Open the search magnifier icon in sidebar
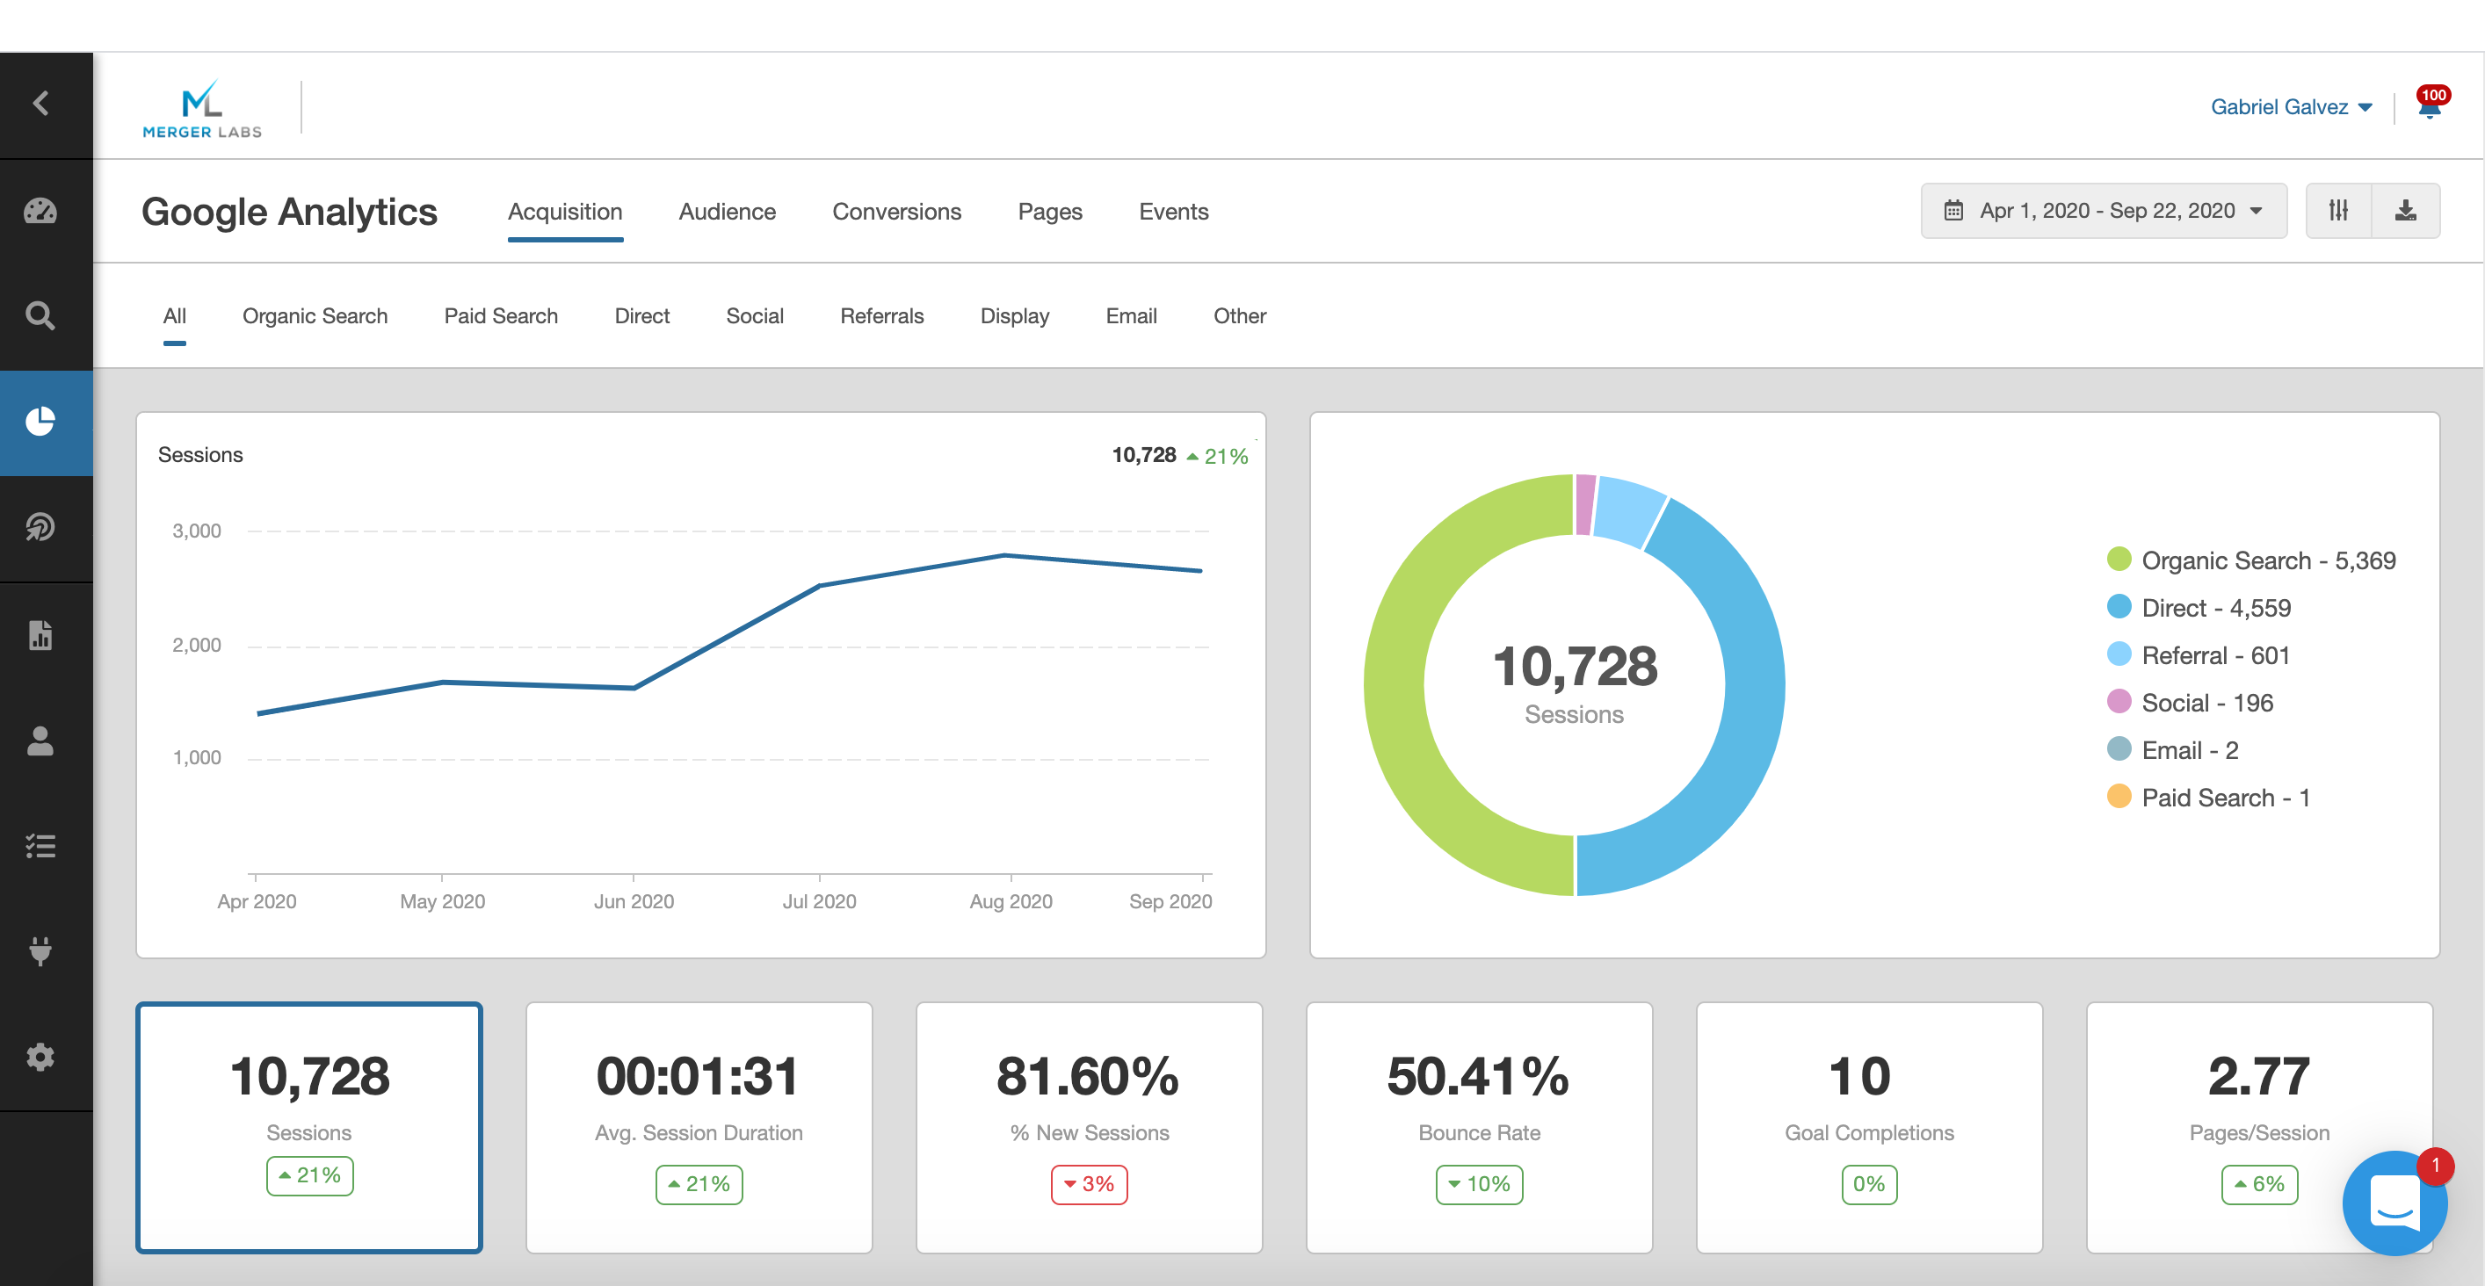Viewport: 2485px width, 1286px height. coord(40,315)
